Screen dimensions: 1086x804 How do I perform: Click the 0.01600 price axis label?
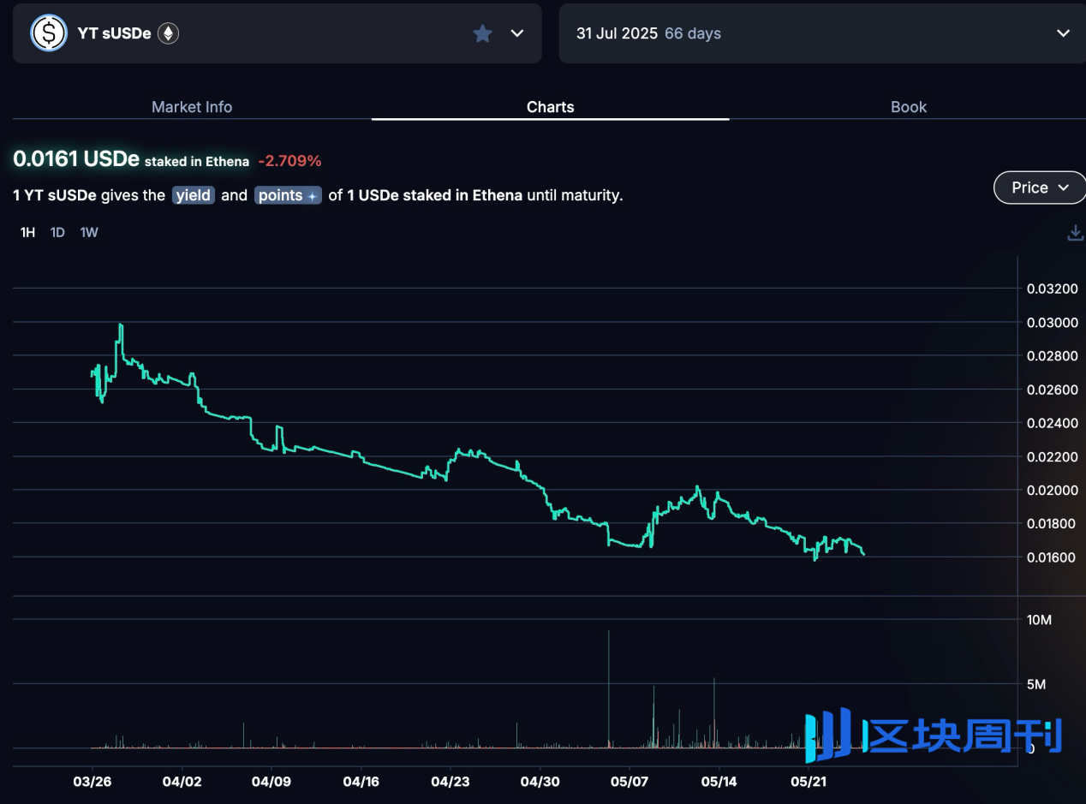[x=1053, y=558]
